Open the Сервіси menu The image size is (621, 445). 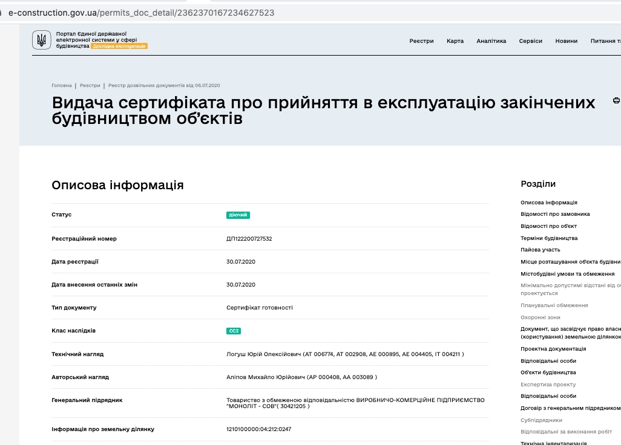(530, 41)
